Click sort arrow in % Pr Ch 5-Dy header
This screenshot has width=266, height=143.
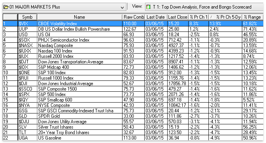212,17
